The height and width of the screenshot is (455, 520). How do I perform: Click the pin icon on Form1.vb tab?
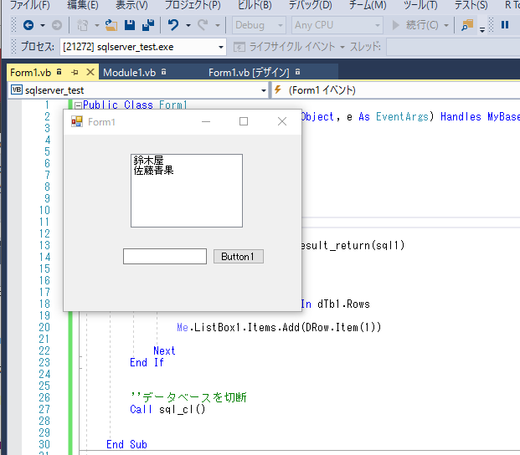pyautogui.click(x=75, y=73)
